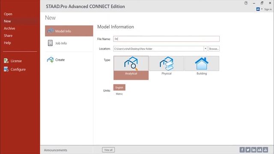Screen dimensions: 274x154
Task: Open the Facebook link icon
Action: coord(242,150)
